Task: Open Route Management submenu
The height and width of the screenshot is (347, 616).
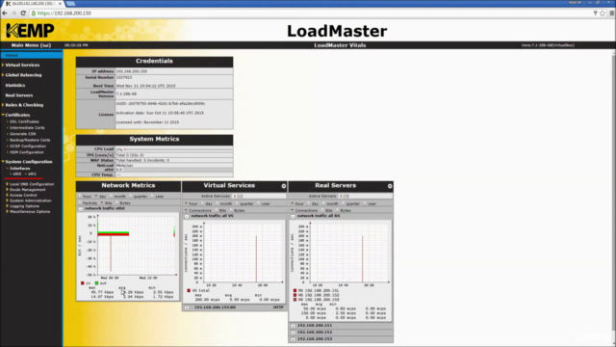Action: pyautogui.click(x=27, y=190)
